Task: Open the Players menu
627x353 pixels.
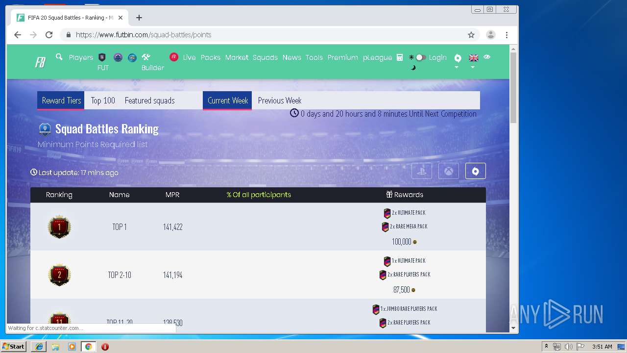Action: pyautogui.click(x=81, y=57)
